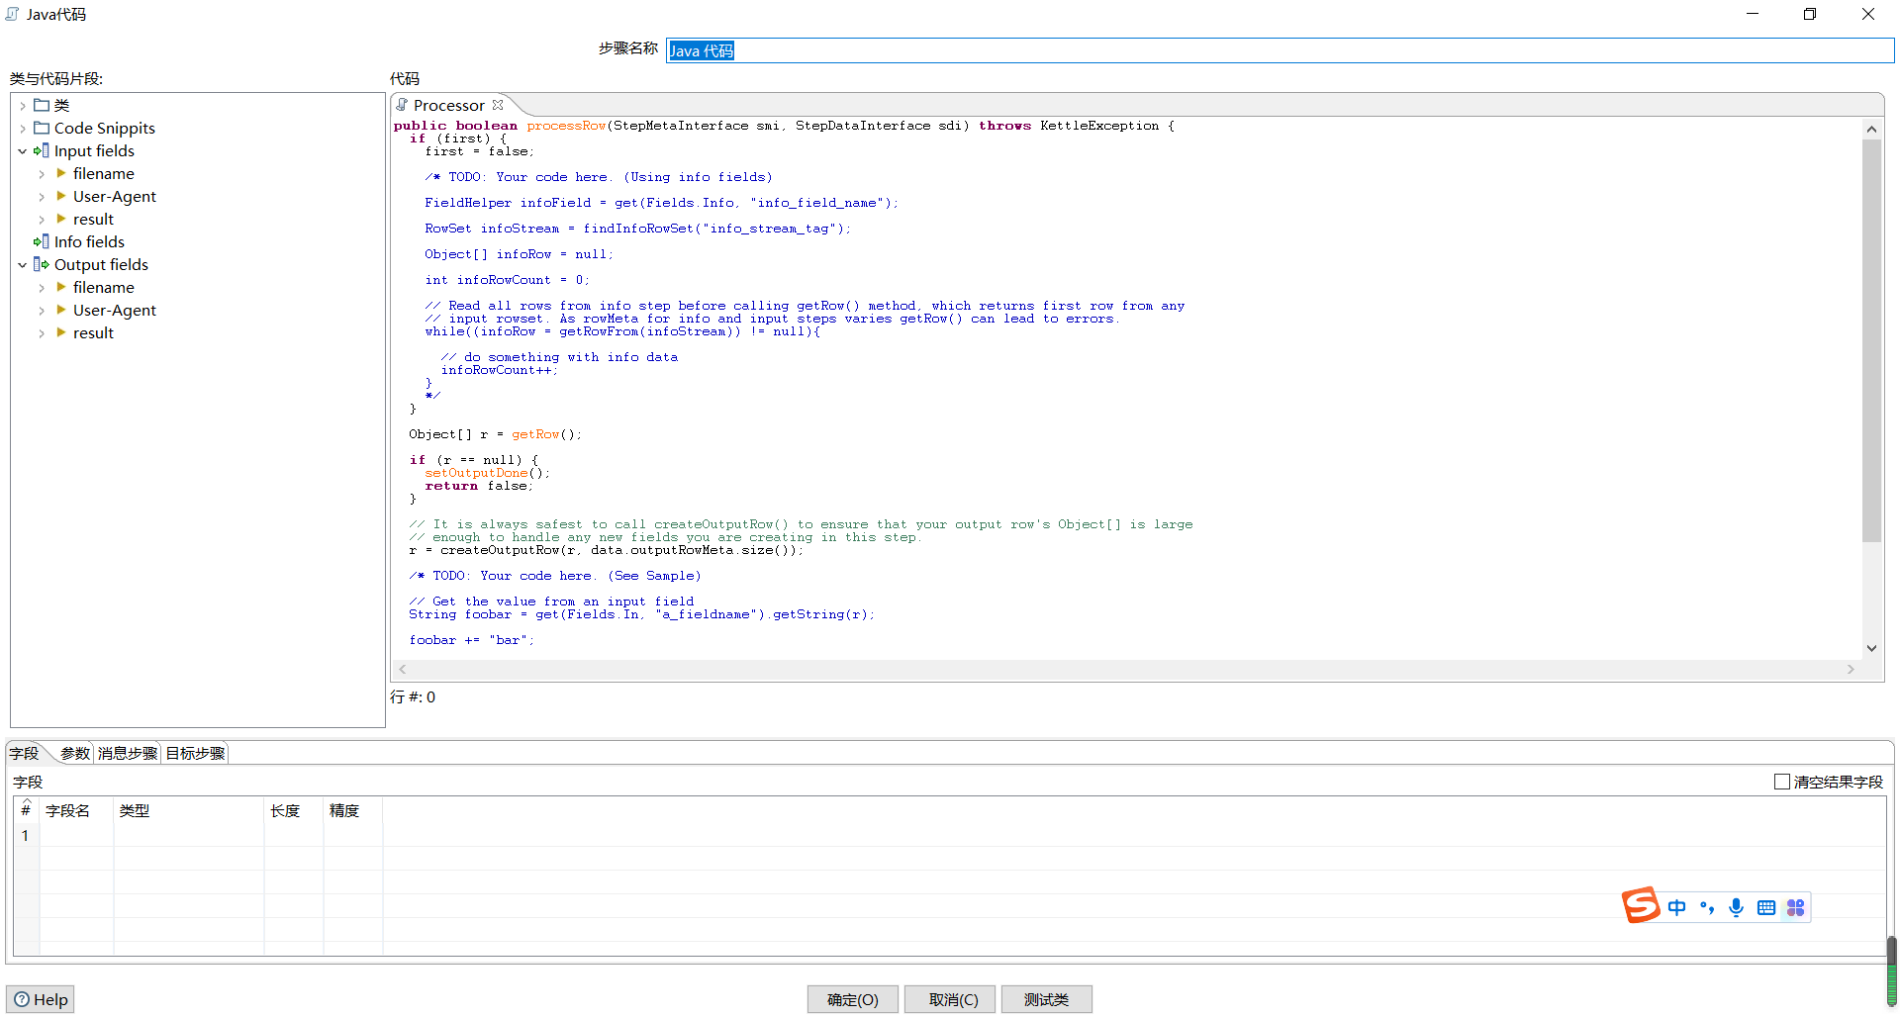Click the Code Snippits folder icon
1900x1019 pixels.
tap(42, 128)
